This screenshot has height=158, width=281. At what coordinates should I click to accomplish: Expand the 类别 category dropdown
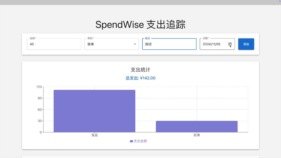click(x=112, y=44)
